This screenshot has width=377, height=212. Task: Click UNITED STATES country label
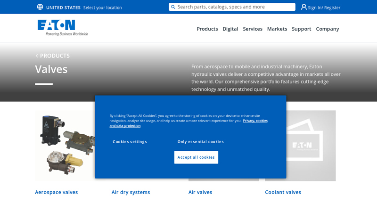(63, 8)
